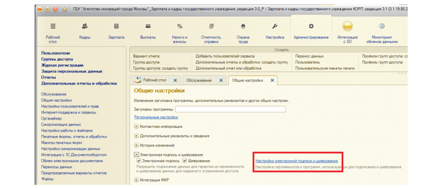Open the Настройка wrench icon
The image size is (443, 188).
275,26
